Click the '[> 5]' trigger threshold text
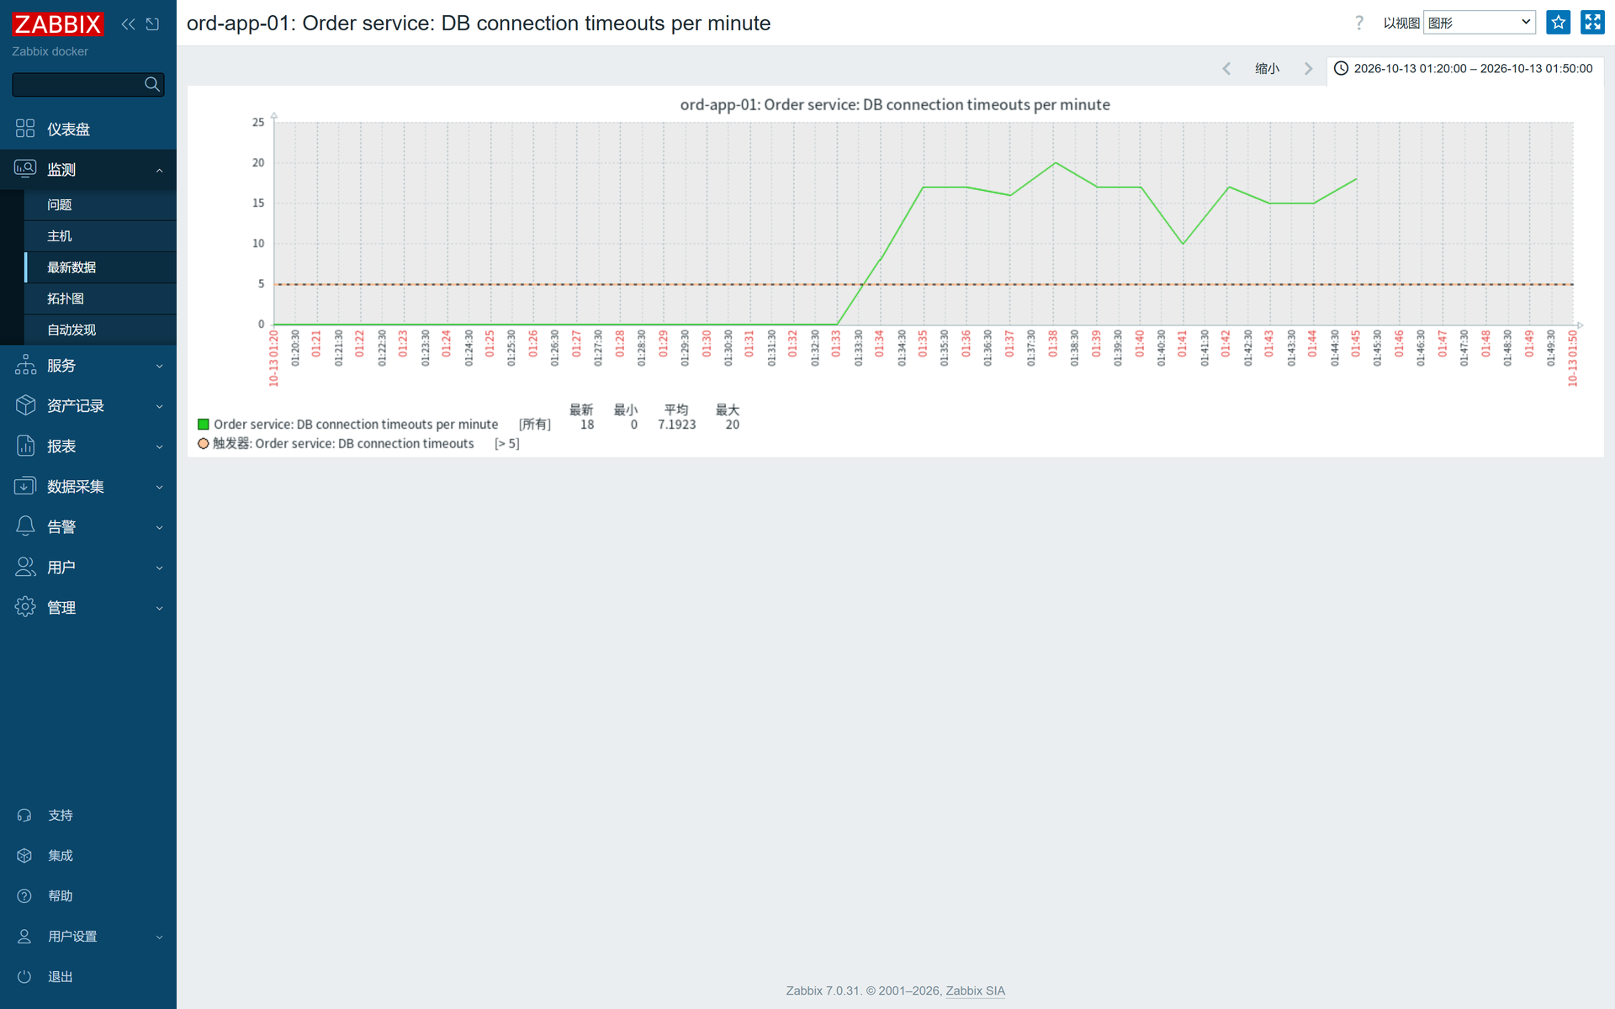Image resolution: width=1615 pixels, height=1009 pixels. click(507, 444)
